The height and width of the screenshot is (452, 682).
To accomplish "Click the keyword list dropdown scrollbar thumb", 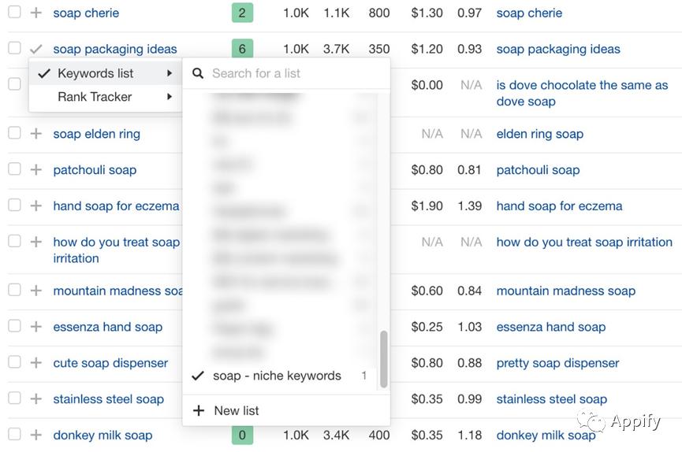I will coord(384,358).
